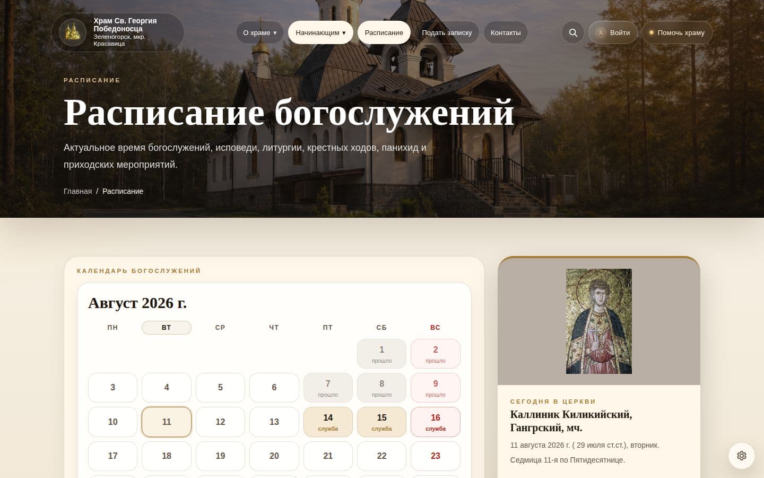Select the 'ВС' weekday header
Image resolution: width=764 pixels, height=478 pixels.
point(436,328)
